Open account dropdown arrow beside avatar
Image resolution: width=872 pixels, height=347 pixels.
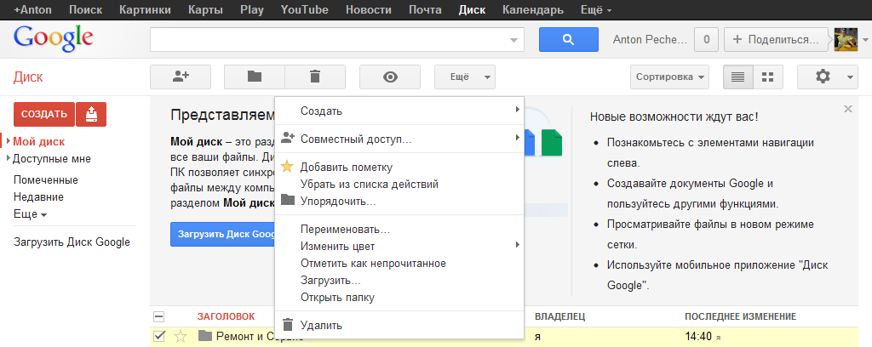[864, 40]
